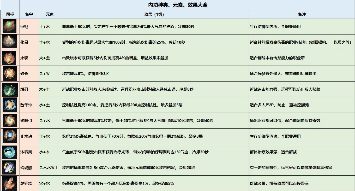
Task: Click the 楚狂歌 skill icon
Action: (10, 183)
